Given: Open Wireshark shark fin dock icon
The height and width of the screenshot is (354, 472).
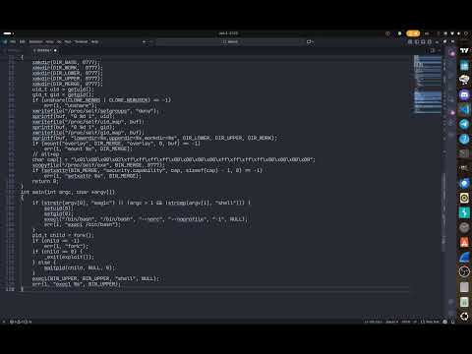Looking at the screenshot, I should point(464,257).
